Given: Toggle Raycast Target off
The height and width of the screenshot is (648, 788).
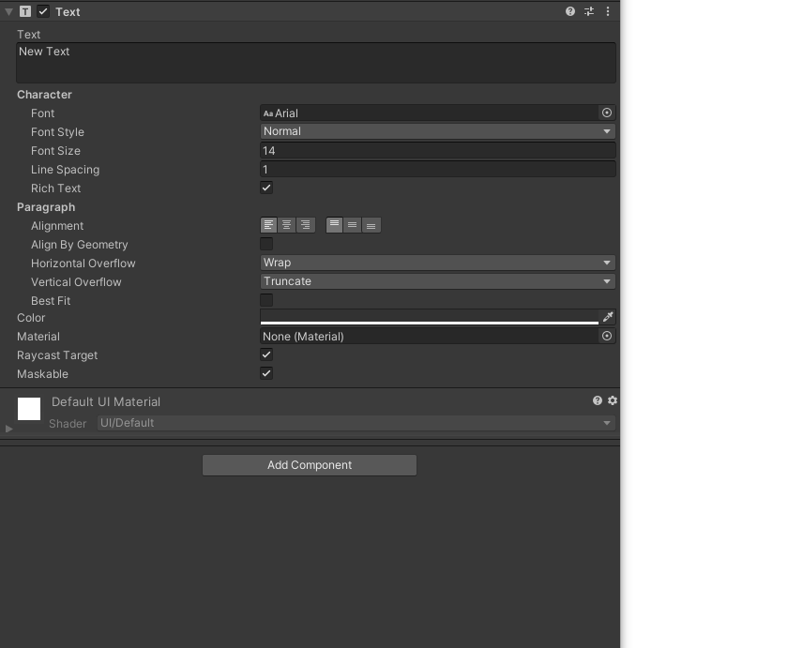Looking at the screenshot, I should click(x=266, y=354).
